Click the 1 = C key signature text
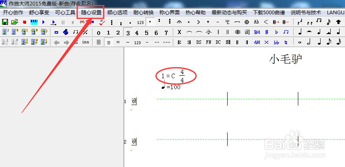Screen dimensions: 345x167 168,76
